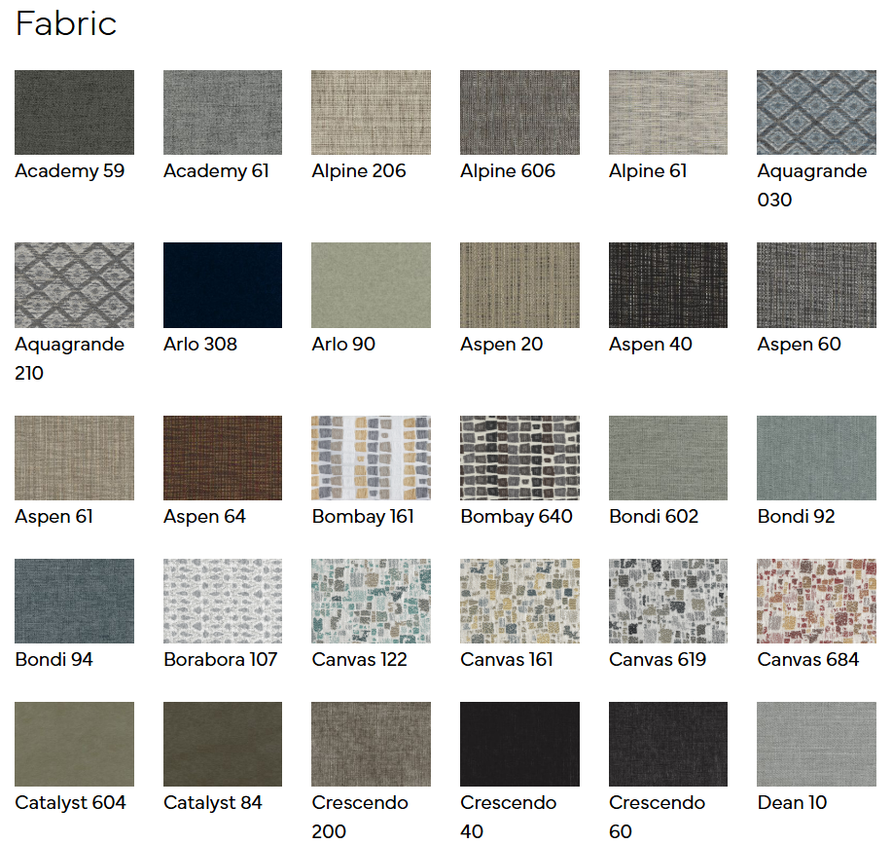The height and width of the screenshot is (844, 892).
Task: Choose the Bombay 161 patterned swatch
Action: (x=371, y=458)
